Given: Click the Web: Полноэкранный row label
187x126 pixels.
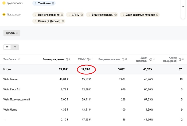Looking at the screenshot, I should pyautogui.click(x=17, y=99).
